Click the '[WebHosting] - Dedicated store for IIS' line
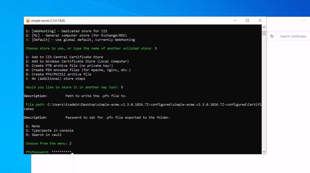The image size is (310, 173). coord(66,31)
